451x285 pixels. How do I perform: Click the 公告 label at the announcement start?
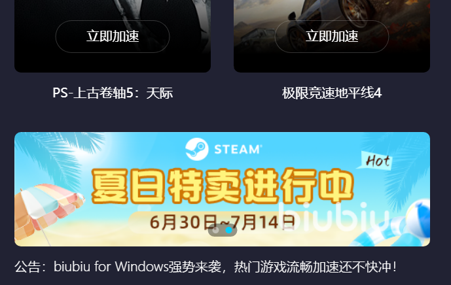pyautogui.click(x=27, y=267)
